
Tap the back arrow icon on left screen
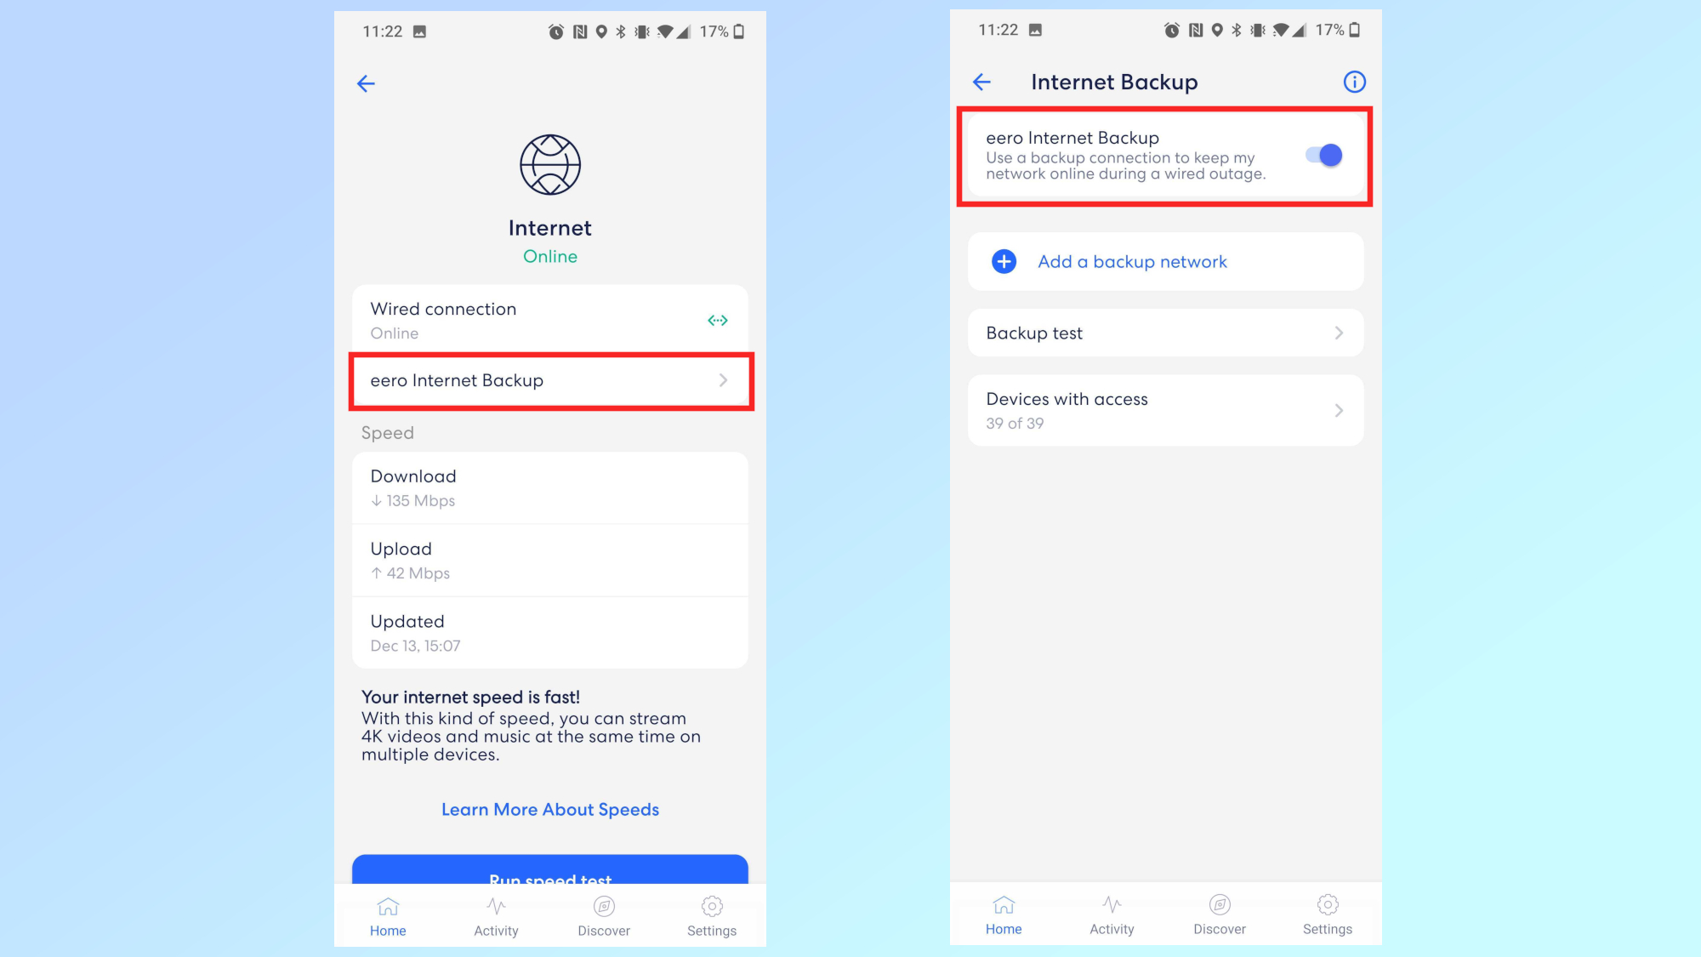pyautogui.click(x=367, y=82)
